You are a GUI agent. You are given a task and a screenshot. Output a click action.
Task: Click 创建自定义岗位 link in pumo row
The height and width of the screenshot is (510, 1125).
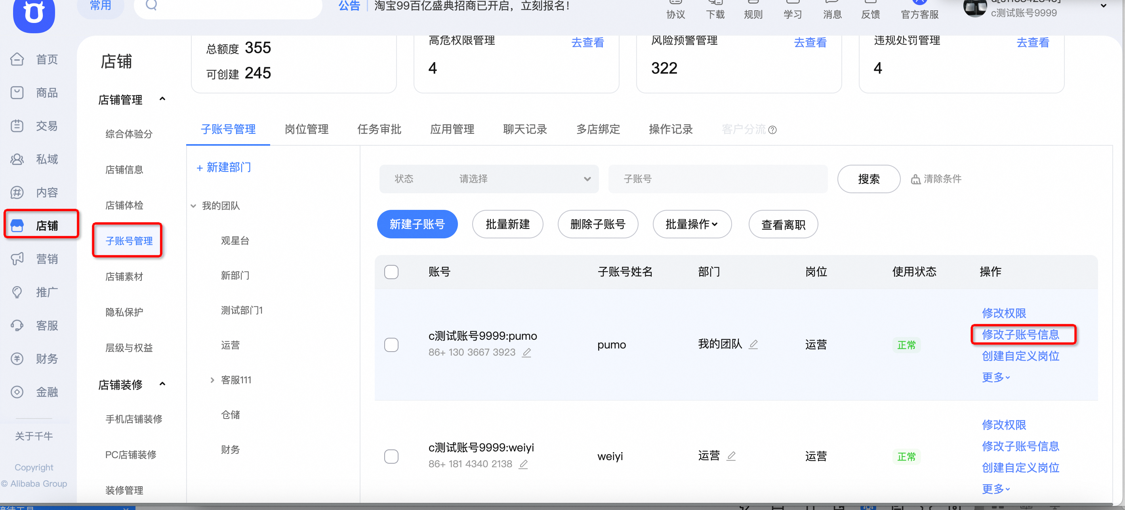[x=1020, y=356]
